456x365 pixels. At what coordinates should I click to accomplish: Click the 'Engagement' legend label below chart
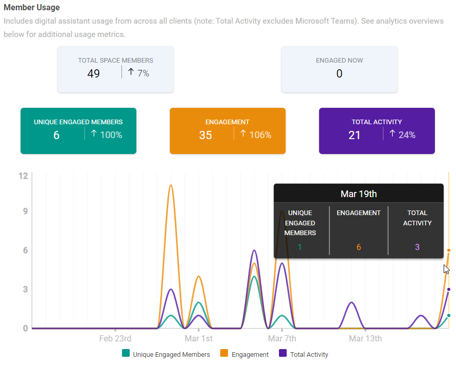tap(250, 355)
